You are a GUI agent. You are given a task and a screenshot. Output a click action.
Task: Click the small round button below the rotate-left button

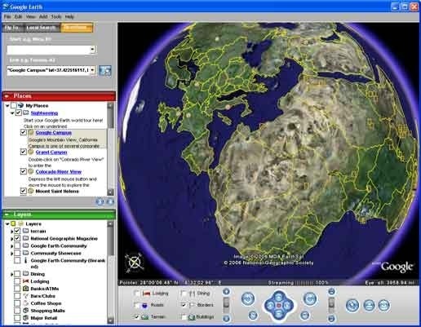click(253, 315)
